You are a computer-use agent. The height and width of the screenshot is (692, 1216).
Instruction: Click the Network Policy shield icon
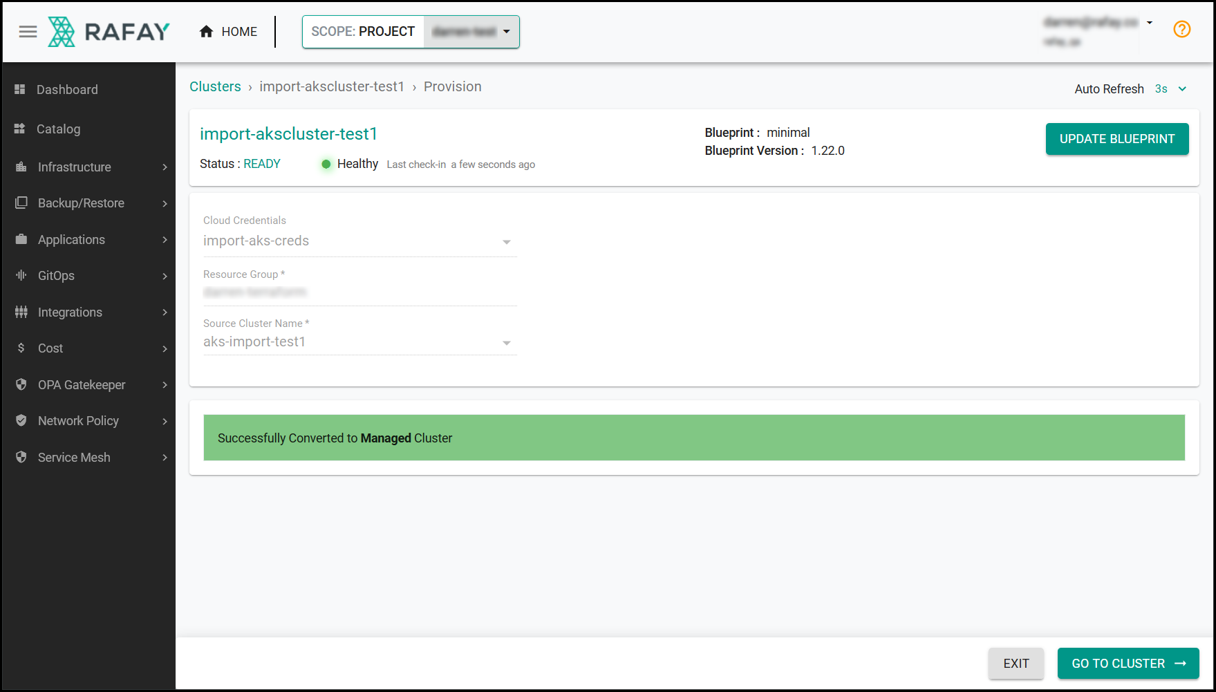[21, 420]
